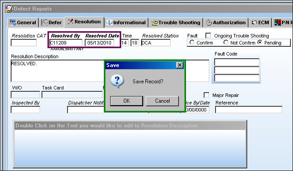Click the date field showing 00/0000
The image size is (293, 171).
(x=197, y=110)
